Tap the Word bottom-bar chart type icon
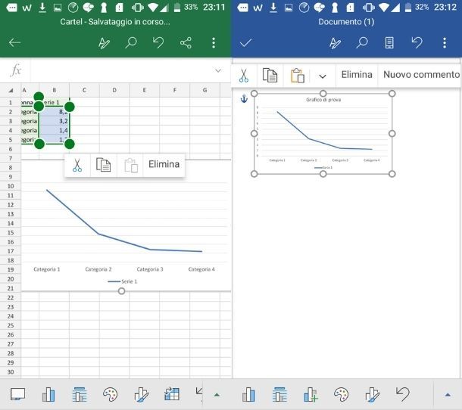 (x=248, y=394)
